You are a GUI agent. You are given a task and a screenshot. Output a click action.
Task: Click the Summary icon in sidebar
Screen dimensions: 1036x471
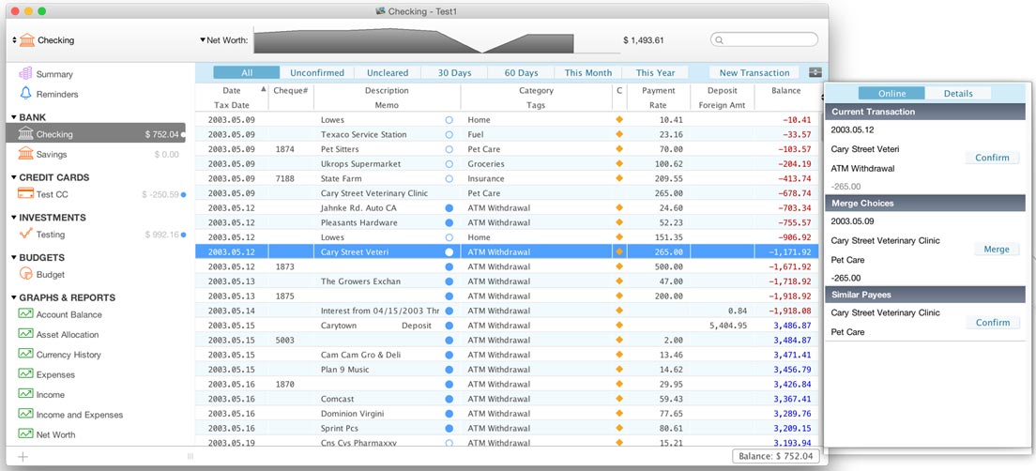[25, 73]
